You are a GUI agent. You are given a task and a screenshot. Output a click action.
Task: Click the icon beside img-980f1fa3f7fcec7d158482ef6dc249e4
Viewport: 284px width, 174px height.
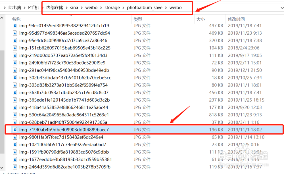pos(15,137)
